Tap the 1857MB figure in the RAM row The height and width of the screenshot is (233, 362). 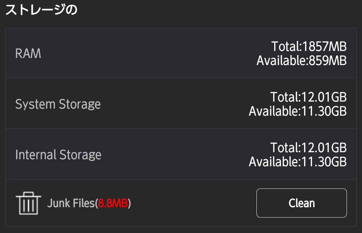click(x=324, y=46)
